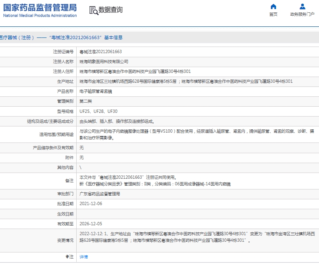Click the 国家药品监督管理局 logo
This screenshot has width=319, height=264.
pos(40,8)
